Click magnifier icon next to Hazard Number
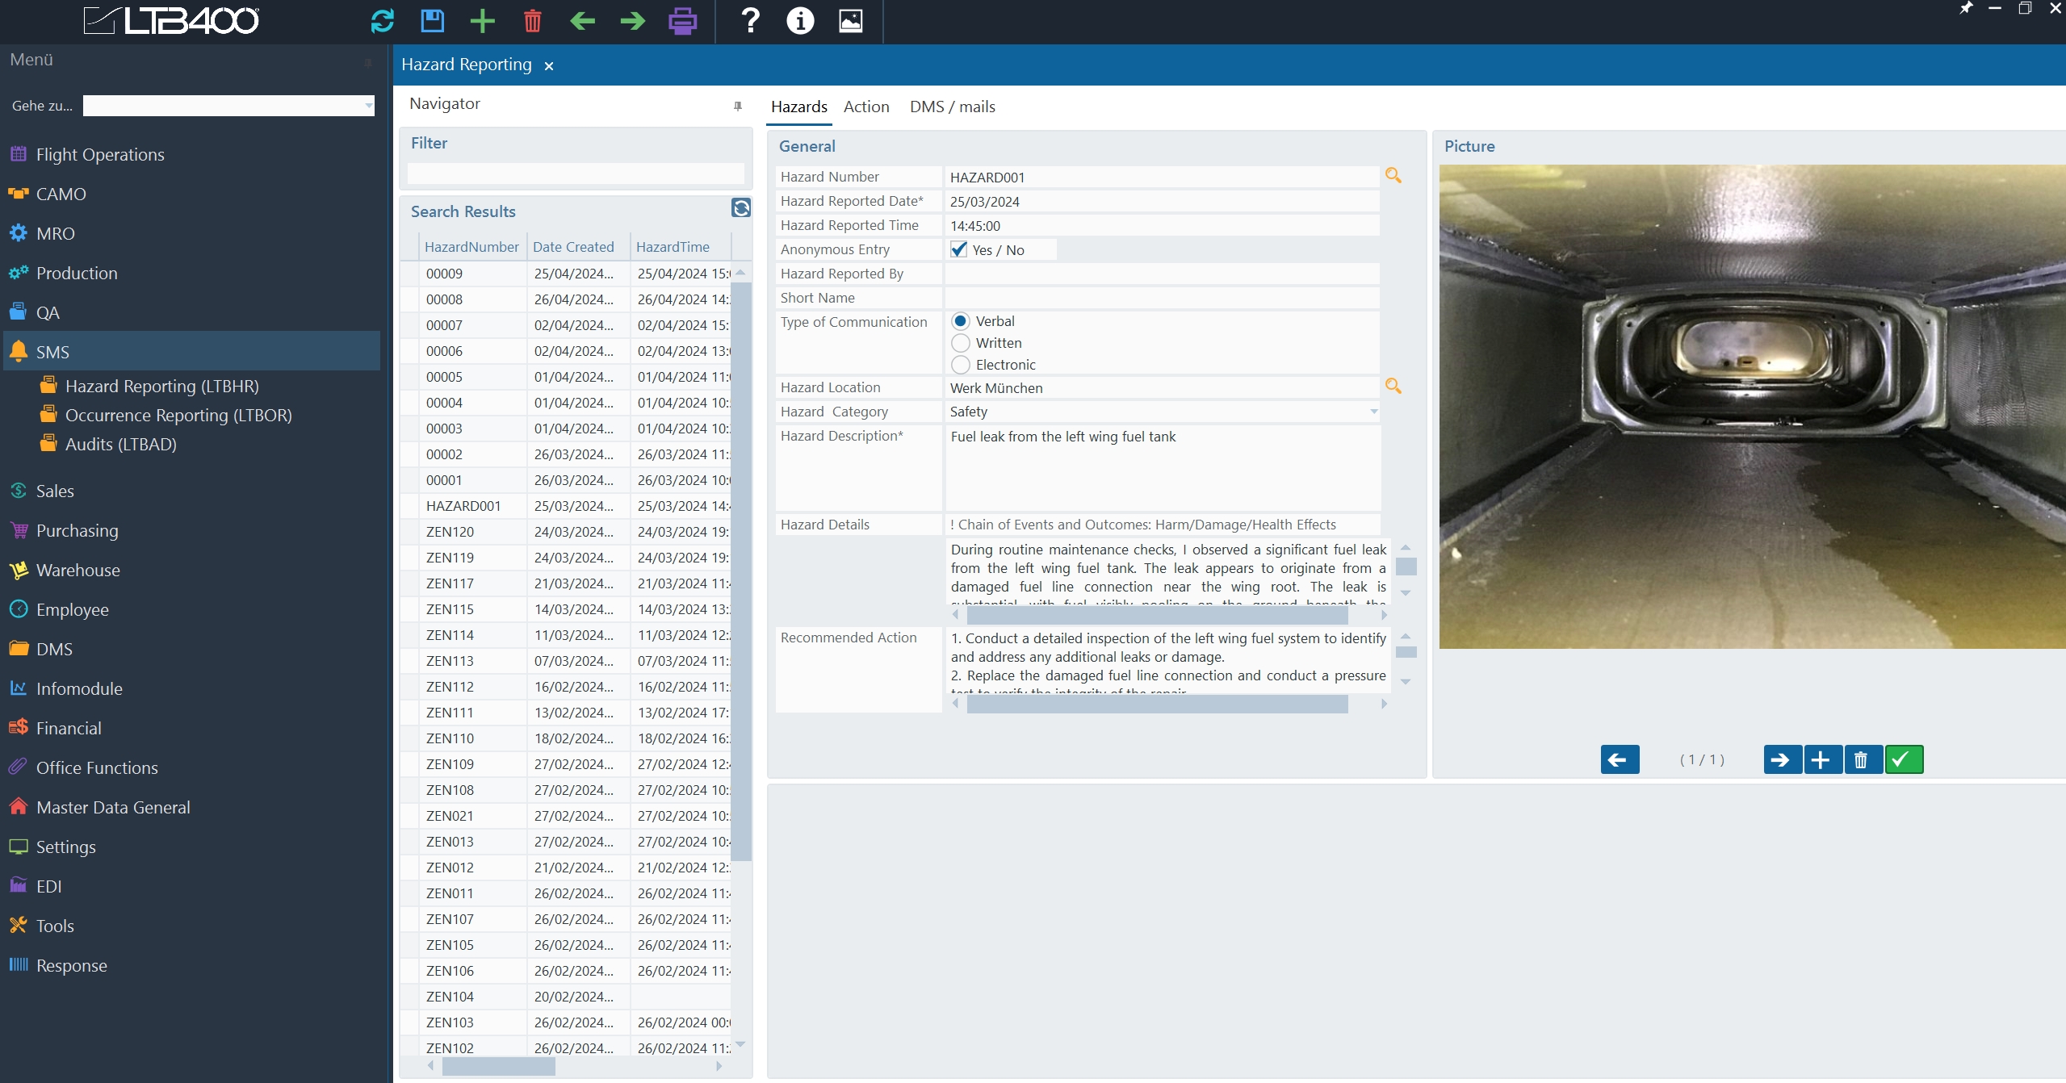The height and width of the screenshot is (1083, 2066). [1393, 175]
